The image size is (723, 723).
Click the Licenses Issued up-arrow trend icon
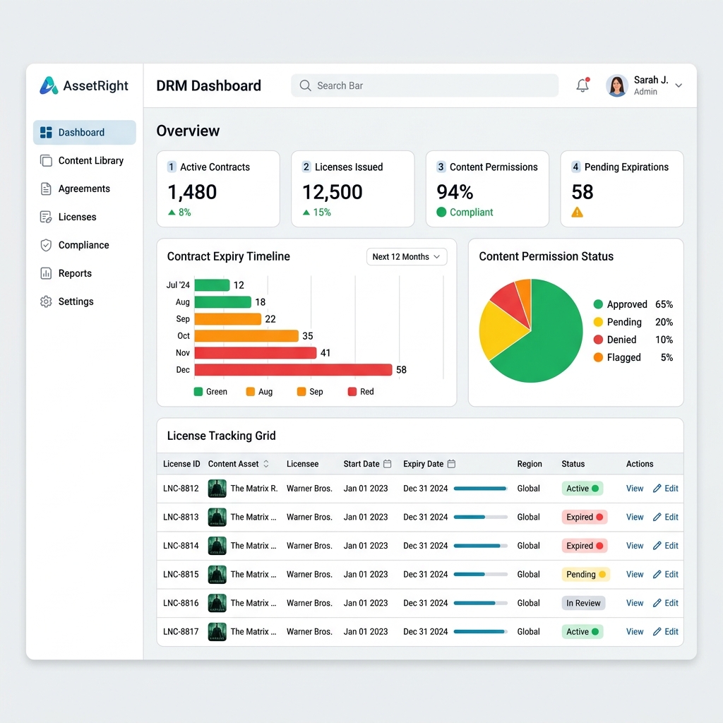pyautogui.click(x=306, y=212)
